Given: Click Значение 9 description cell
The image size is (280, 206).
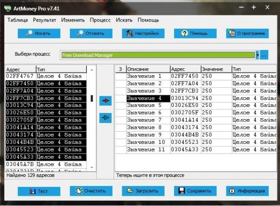Looking at the screenshot, I should click(148, 135).
